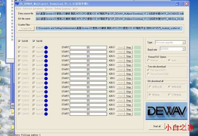Select First site (UART) radio button

pyautogui.click(x=148, y=70)
